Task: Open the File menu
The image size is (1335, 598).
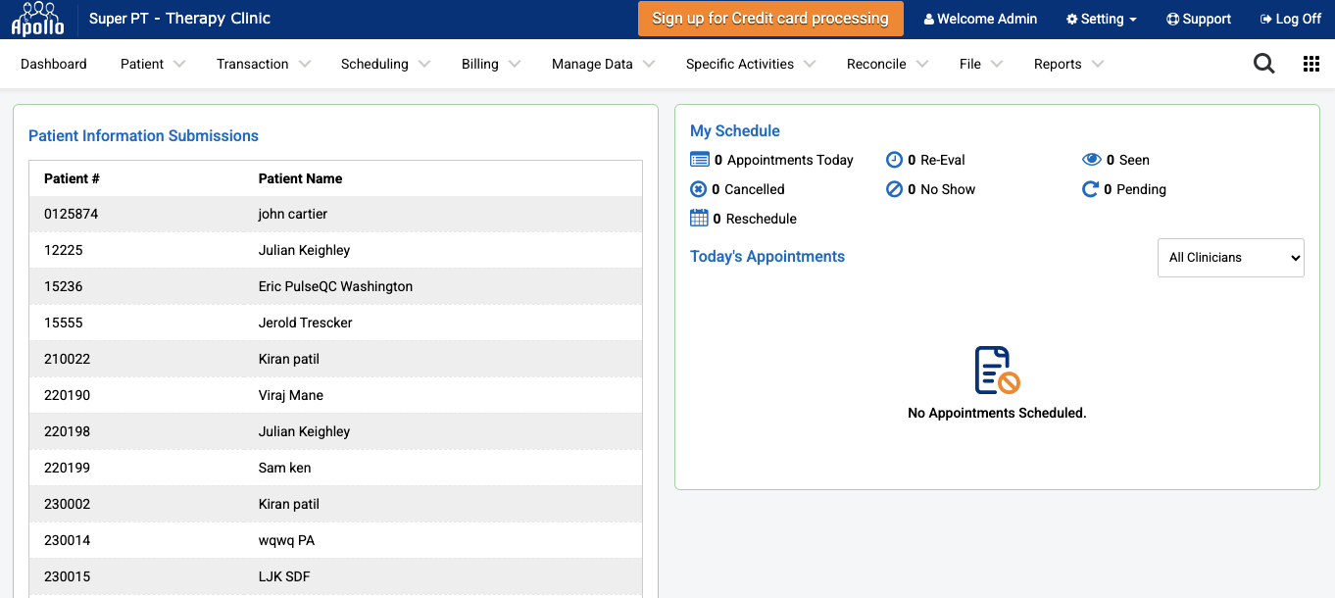Action: 970,64
